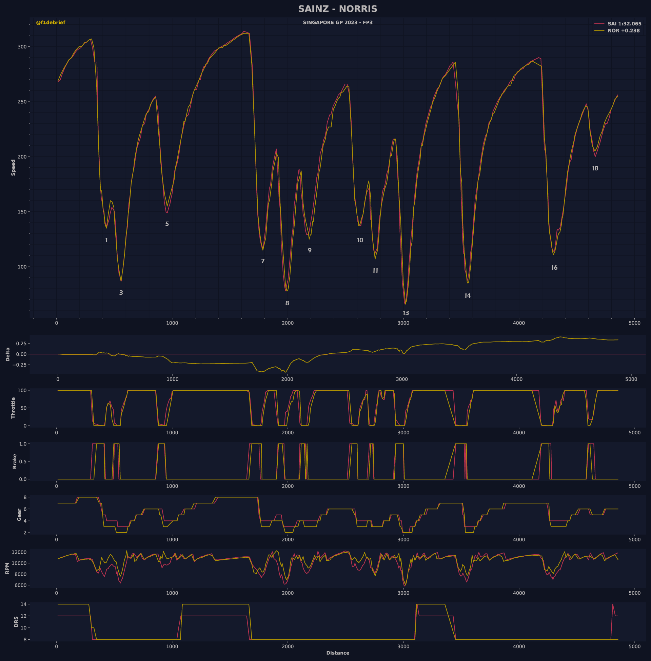
Task: Click the NOR +0.238 legend entry
Action: (x=623, y=31)
